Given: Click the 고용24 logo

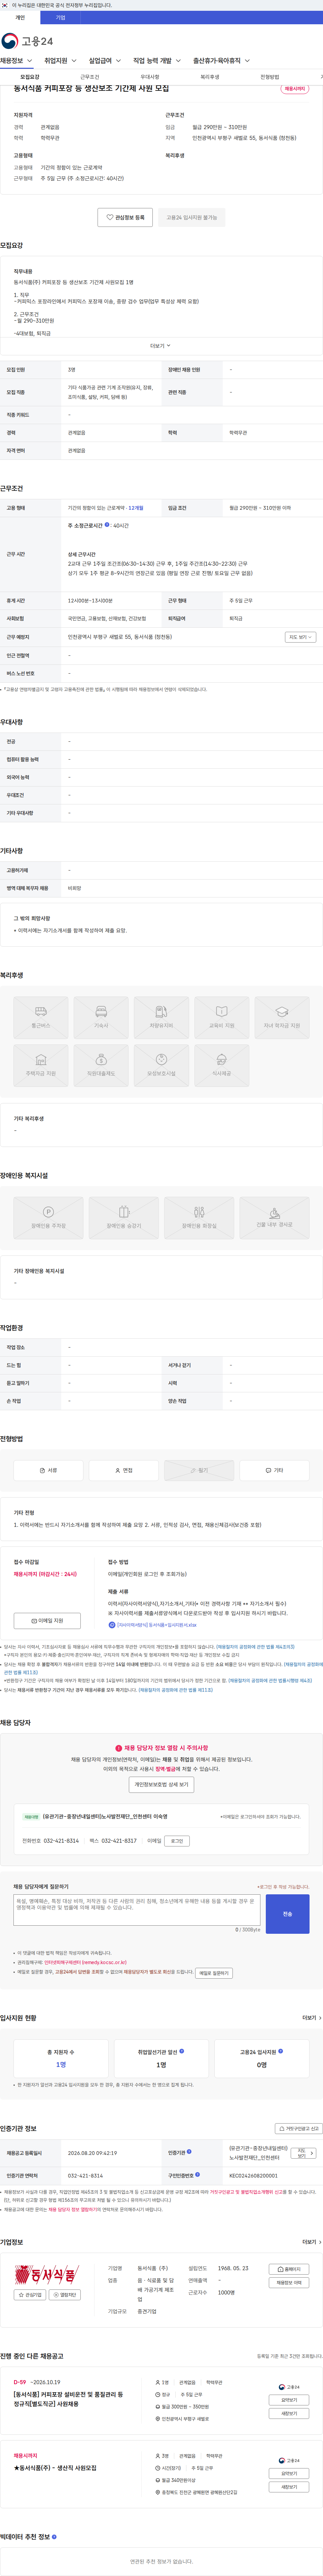Looking at the screenshot, I should click(x=27, y=41).
